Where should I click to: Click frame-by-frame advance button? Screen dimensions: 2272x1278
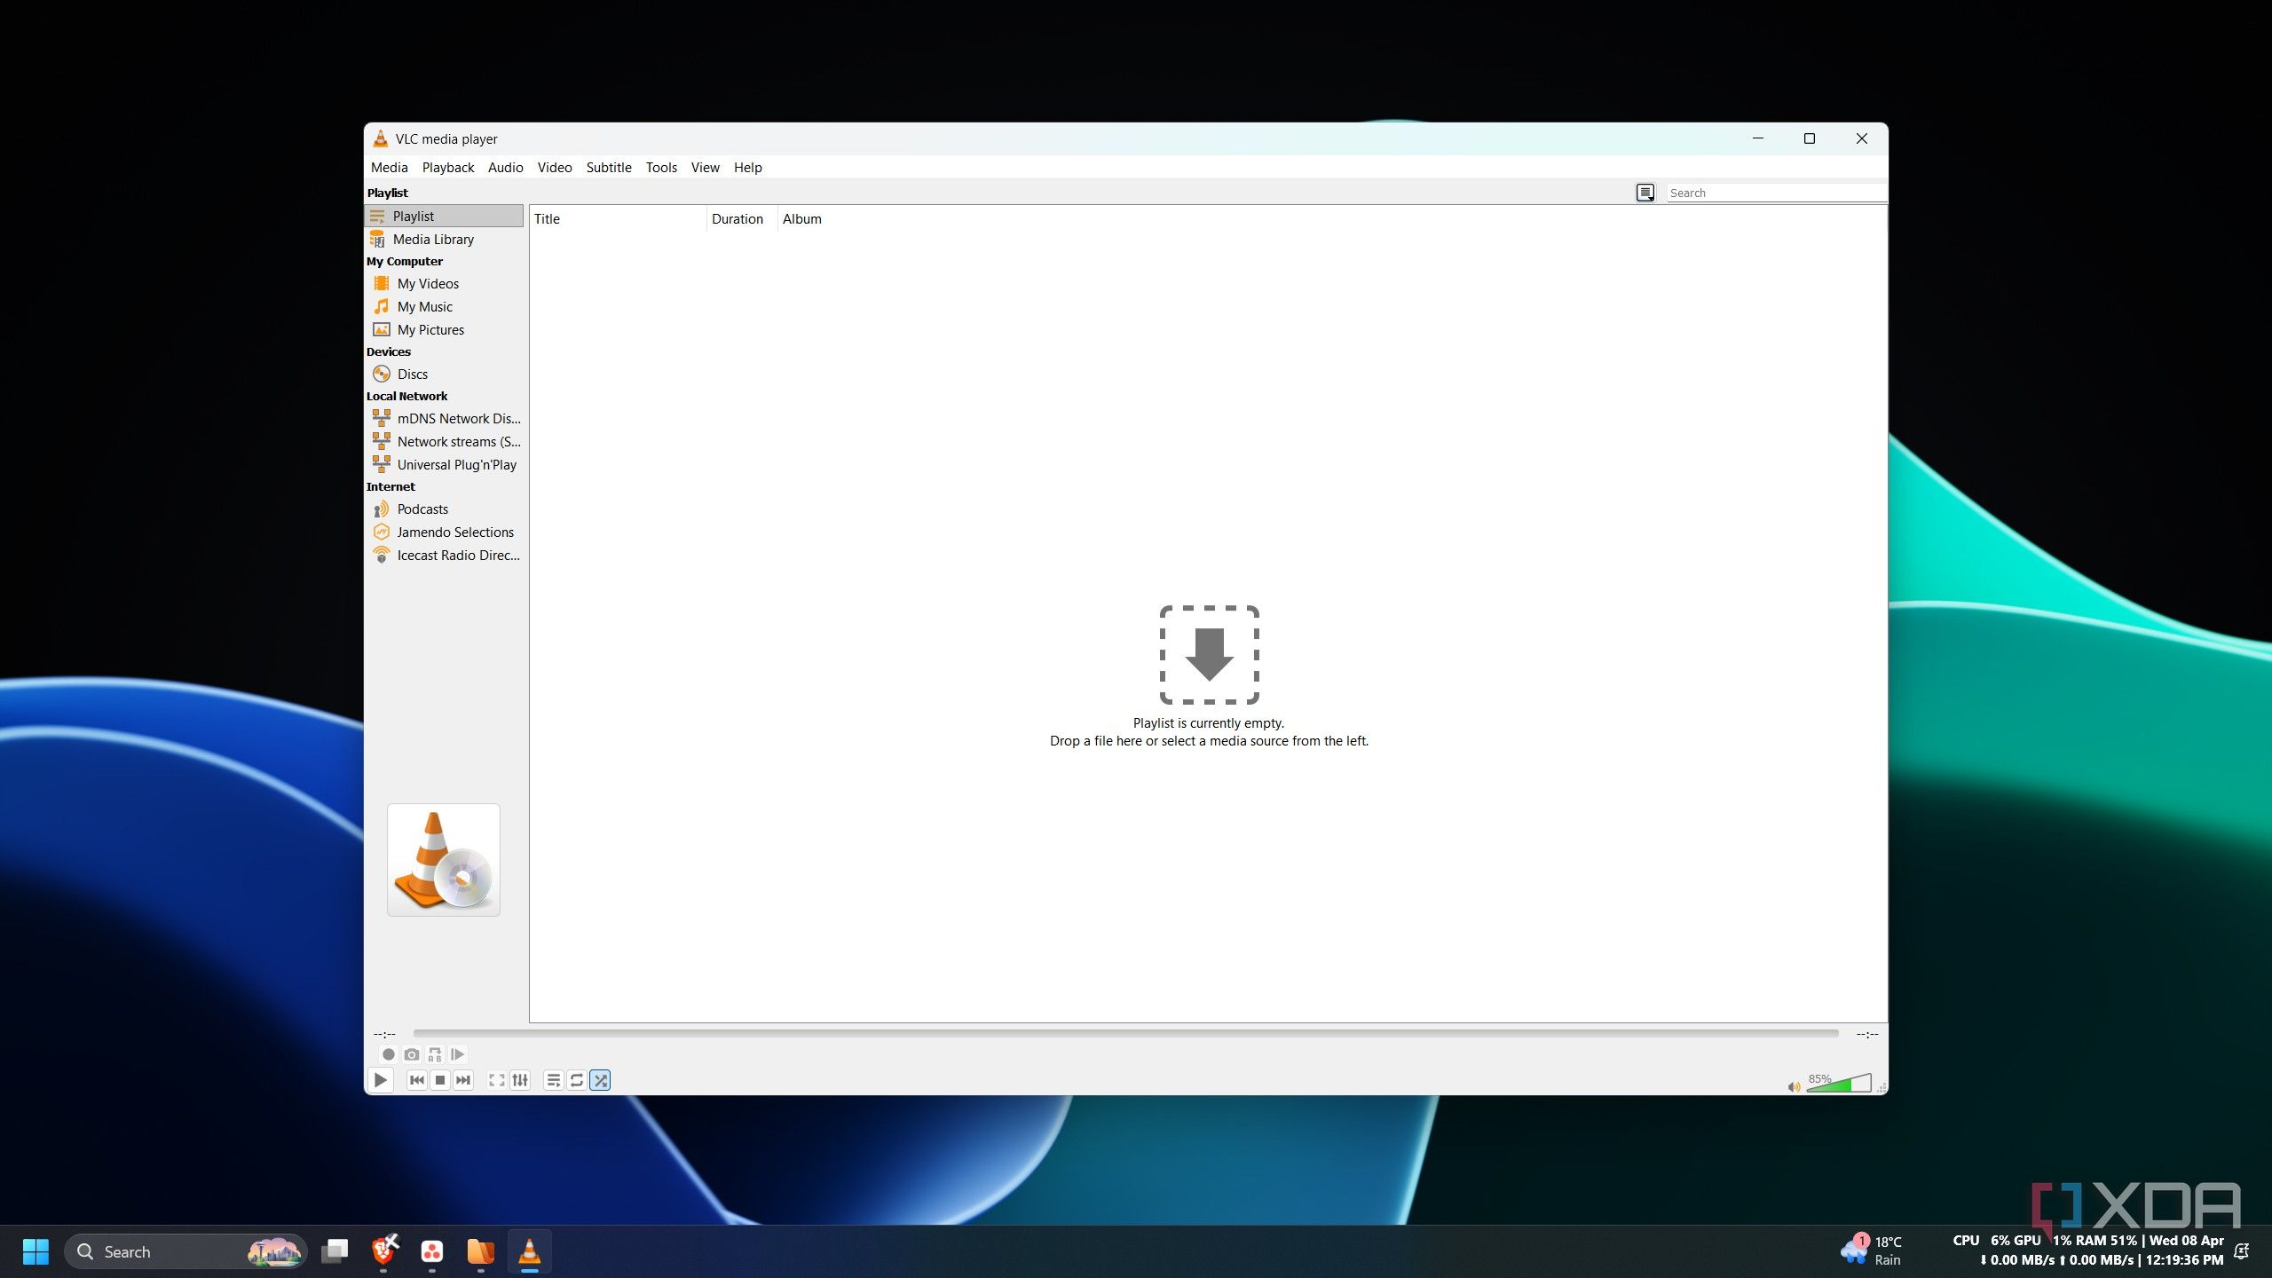458,1054
